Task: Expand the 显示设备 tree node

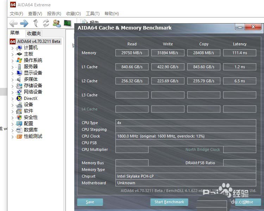Action: [12, 73]
